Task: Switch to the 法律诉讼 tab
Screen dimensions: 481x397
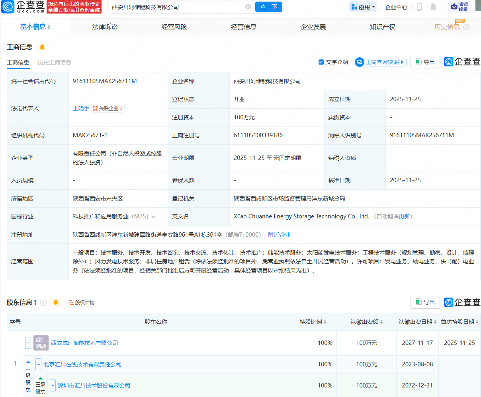Action: 105,27
